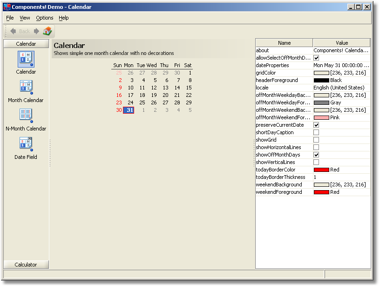
Task: Collapse the Calendar sidebar section header
Action: point(26,44)
